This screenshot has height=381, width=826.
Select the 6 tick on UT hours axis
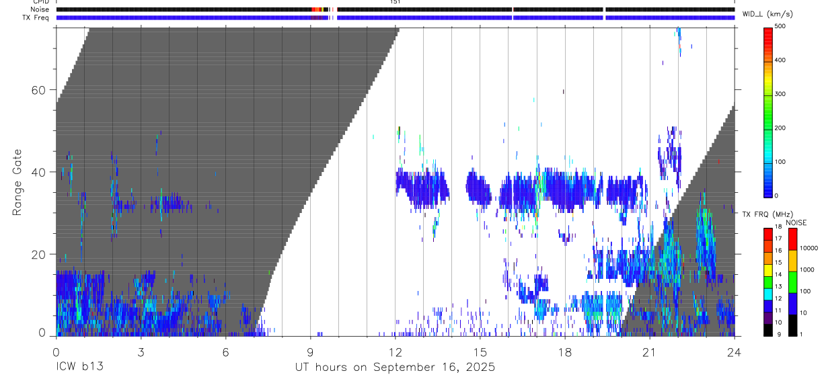[225, 352]
